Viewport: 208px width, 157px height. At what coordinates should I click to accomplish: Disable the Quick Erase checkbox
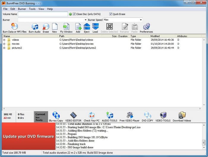point(111,14)
